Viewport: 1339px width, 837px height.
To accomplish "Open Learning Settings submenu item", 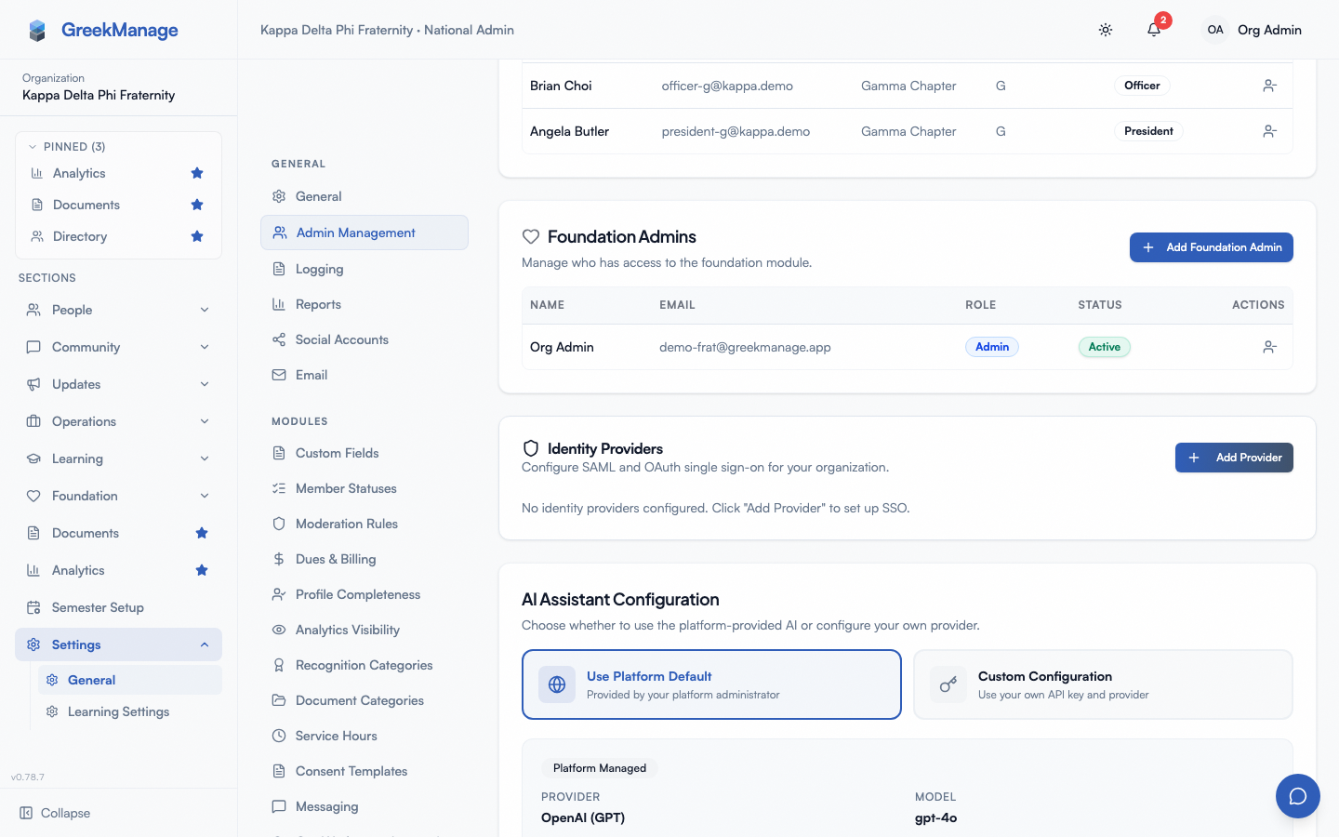I will click(129, 711).
